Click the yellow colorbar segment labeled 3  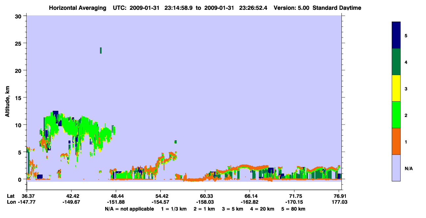point(396,88)
